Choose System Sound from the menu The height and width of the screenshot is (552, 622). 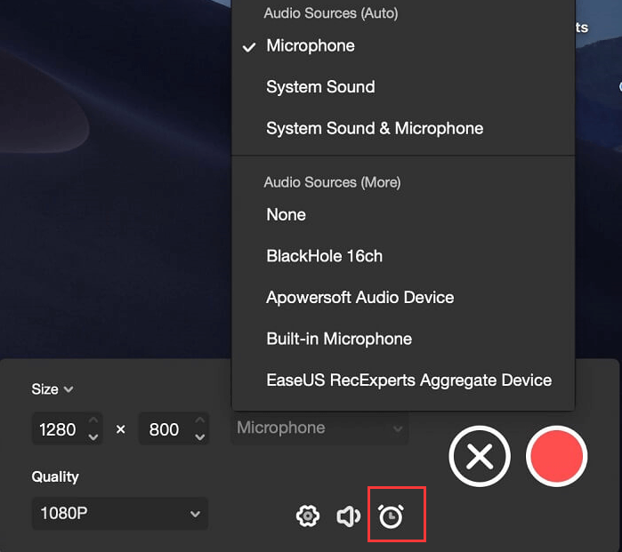click(x=403, y=87)
